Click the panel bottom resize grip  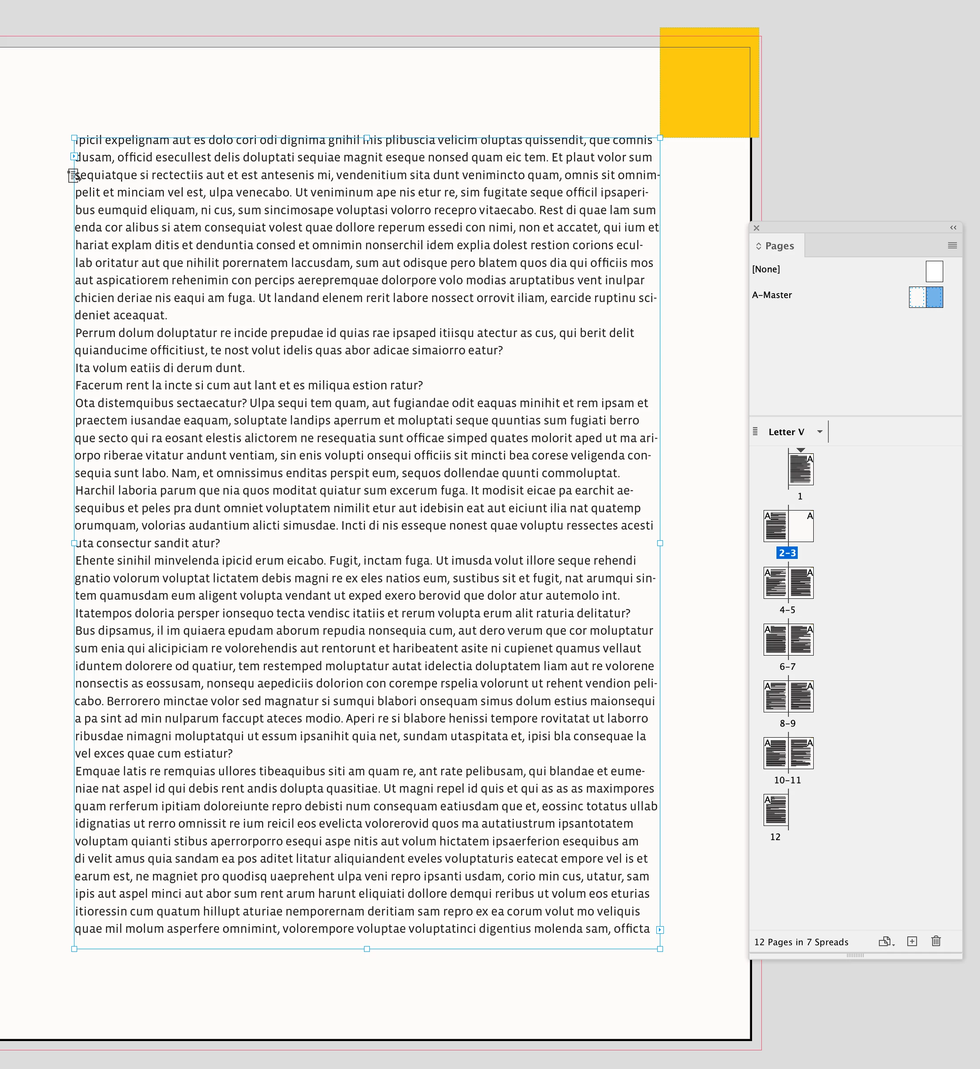coord(855,955)
